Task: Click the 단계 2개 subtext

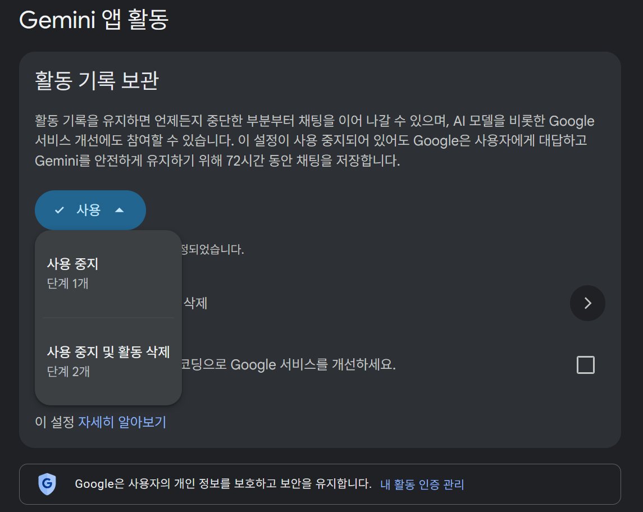Action: pyautogui.click(x=68, y=372)
